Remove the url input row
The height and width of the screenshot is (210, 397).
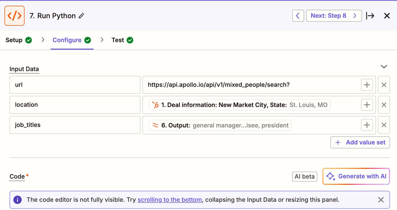(384, 85)
